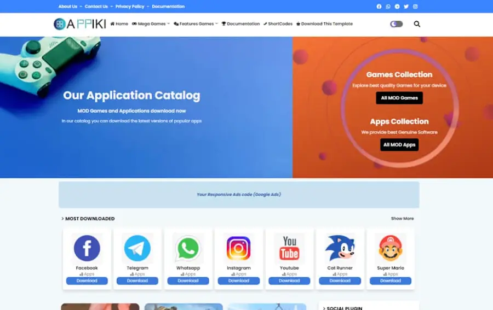Open the Twitter social icon in top bar
The height and width of the screenshot is (310, 493).
click(406, 6)
